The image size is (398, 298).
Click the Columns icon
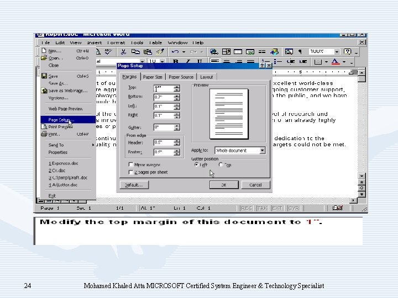262,52
